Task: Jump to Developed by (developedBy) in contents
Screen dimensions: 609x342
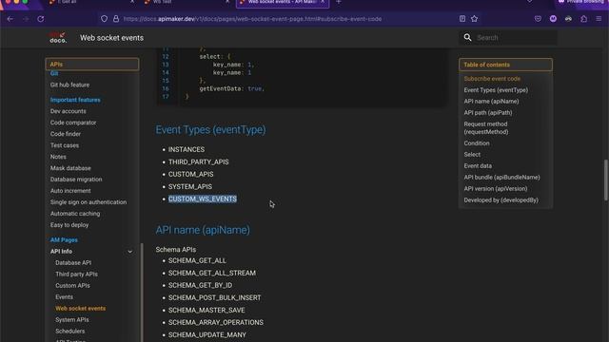Action: tap(501, 200)
